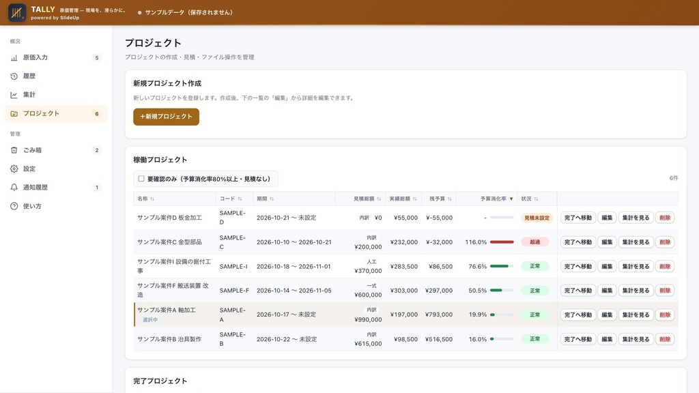This screenshot has width=699, height=393.
Task: Click period 2026-10-18 〜 2026-11-01
Action: click(x=294, y=267)
